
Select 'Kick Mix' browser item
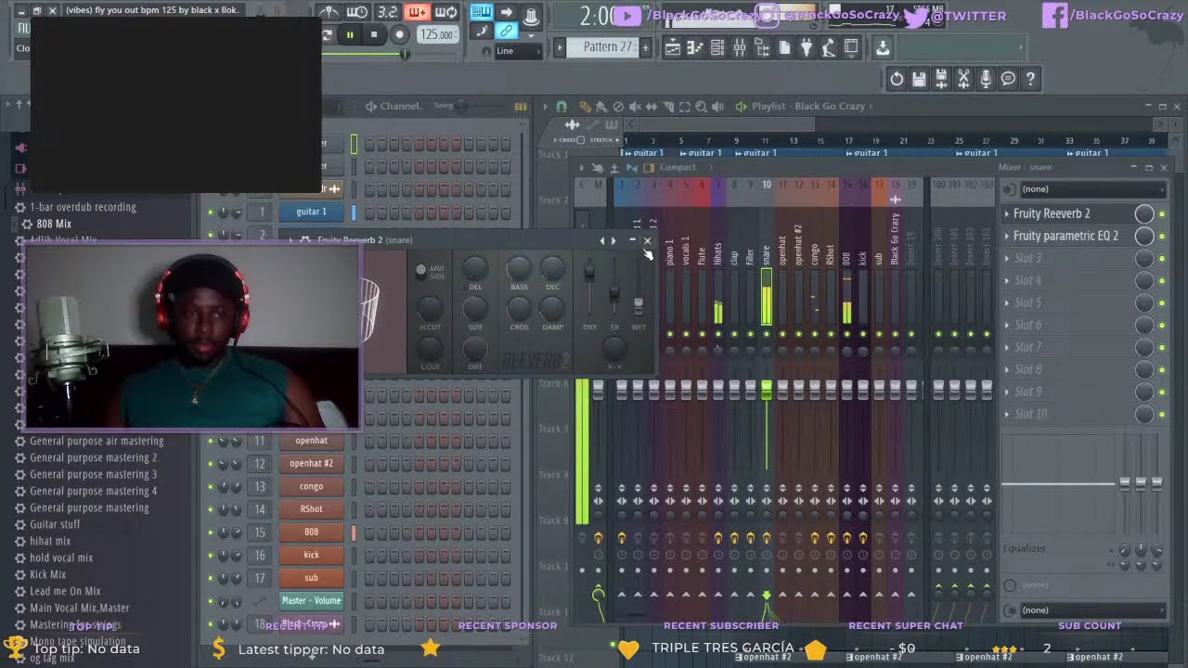(47, 575)
